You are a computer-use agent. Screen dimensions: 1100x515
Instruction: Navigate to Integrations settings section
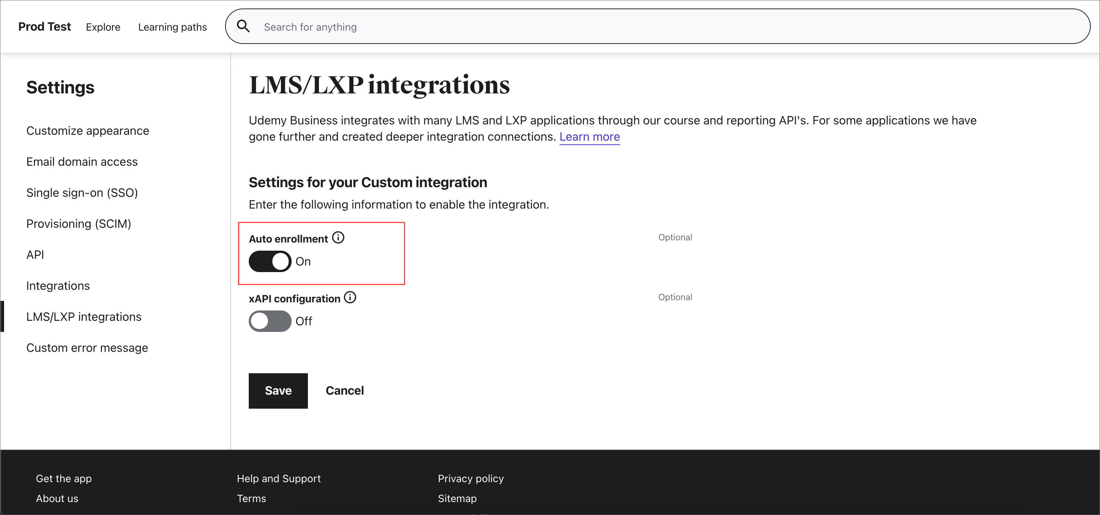pos(58,285)
